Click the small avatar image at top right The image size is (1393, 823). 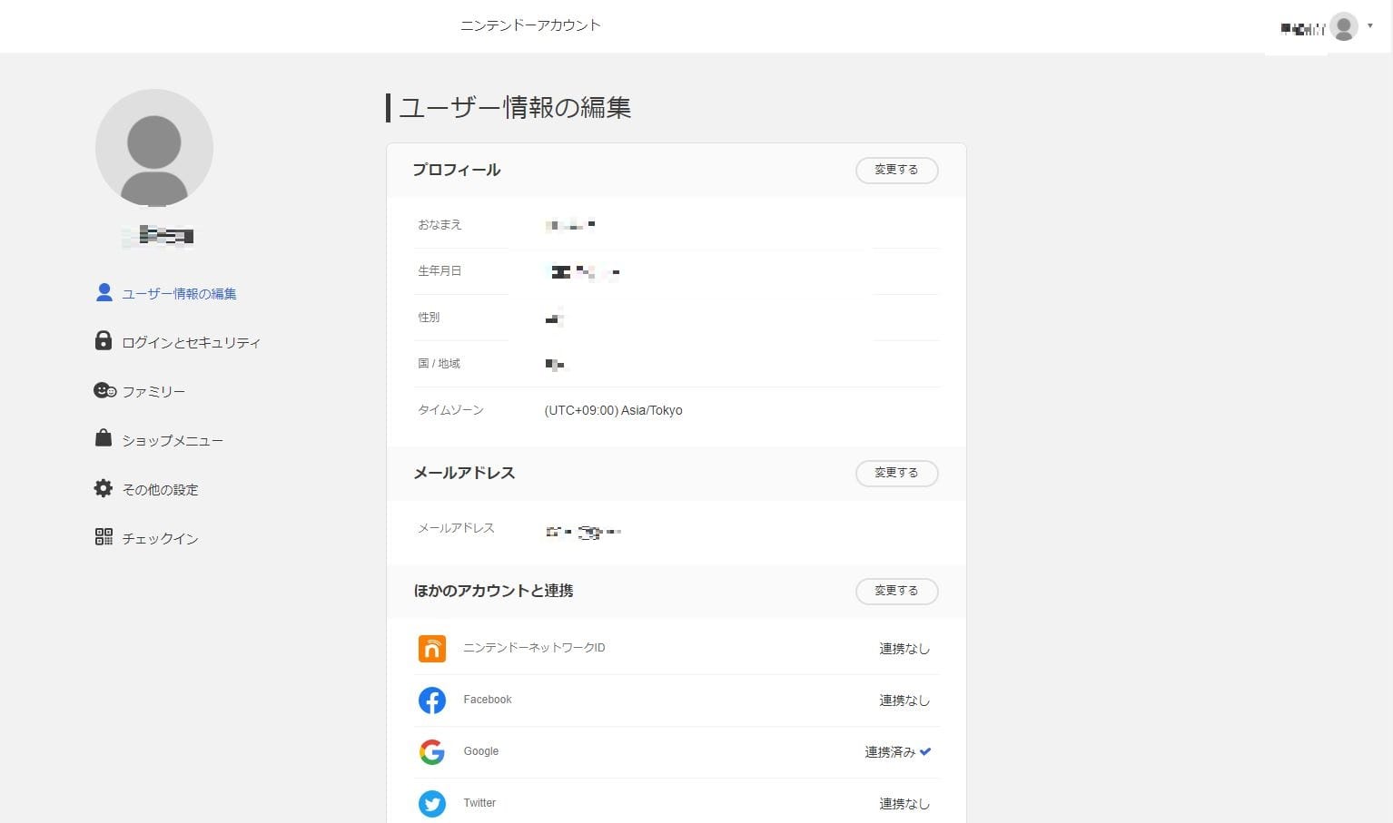pos(1342,26)
